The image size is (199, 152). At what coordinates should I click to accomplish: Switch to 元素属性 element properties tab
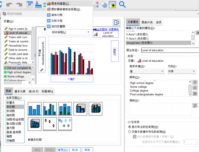pyautogui.click(x=133, y=22)
